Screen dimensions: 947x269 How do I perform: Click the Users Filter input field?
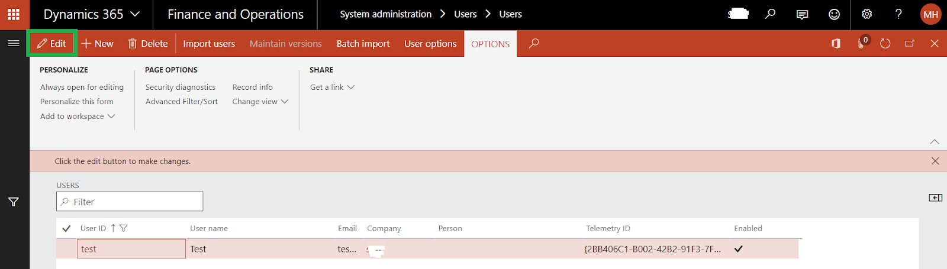pyautogui.click(x=130, y=202)
